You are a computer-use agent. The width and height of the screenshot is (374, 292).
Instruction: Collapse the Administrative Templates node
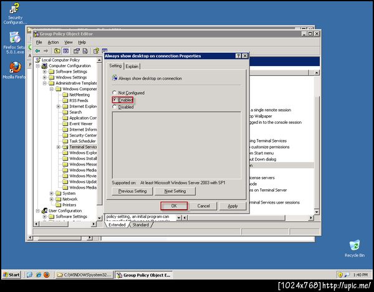(45, 83)
